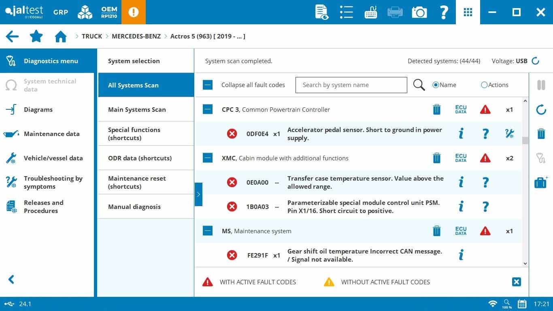553x311 pixels.
Task: Open the report viewer document icon
Action: [322, 12]
